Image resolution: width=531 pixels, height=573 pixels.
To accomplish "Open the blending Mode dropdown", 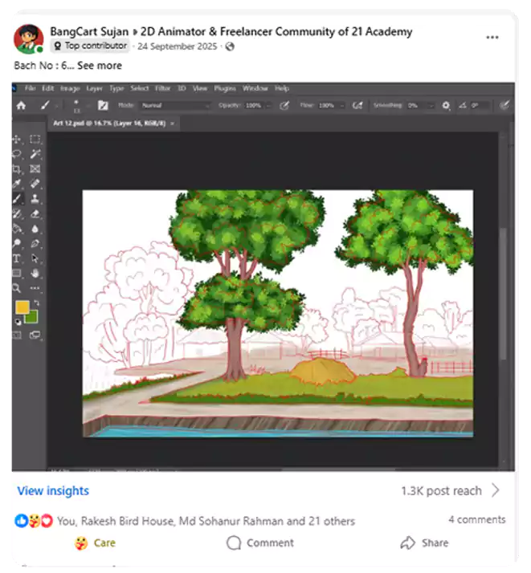I will 174,105.
